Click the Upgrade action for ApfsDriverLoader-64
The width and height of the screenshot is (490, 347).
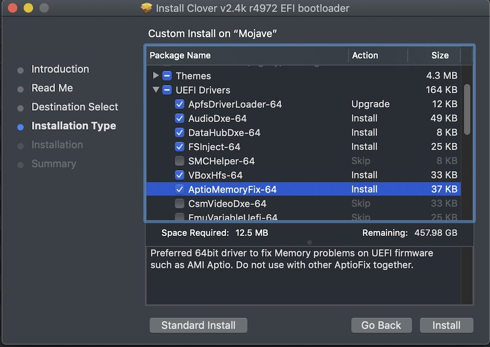click(370, 104)
